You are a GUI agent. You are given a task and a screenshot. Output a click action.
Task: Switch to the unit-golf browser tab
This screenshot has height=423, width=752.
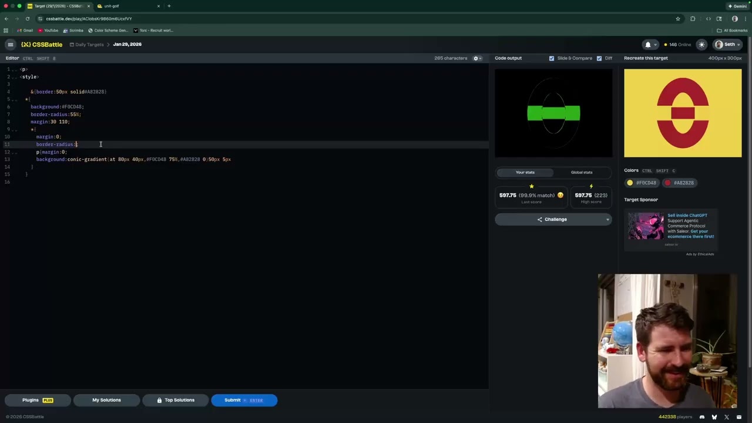[129, 6]
